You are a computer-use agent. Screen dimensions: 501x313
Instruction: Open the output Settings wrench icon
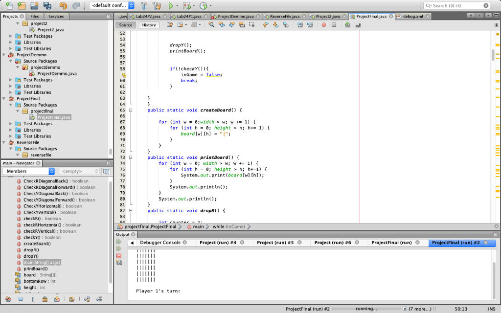[x=119, y=263]
